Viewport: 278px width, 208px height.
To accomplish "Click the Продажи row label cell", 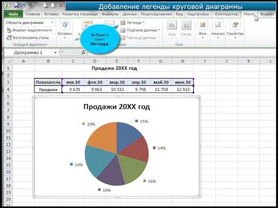I will coord(48,90).
